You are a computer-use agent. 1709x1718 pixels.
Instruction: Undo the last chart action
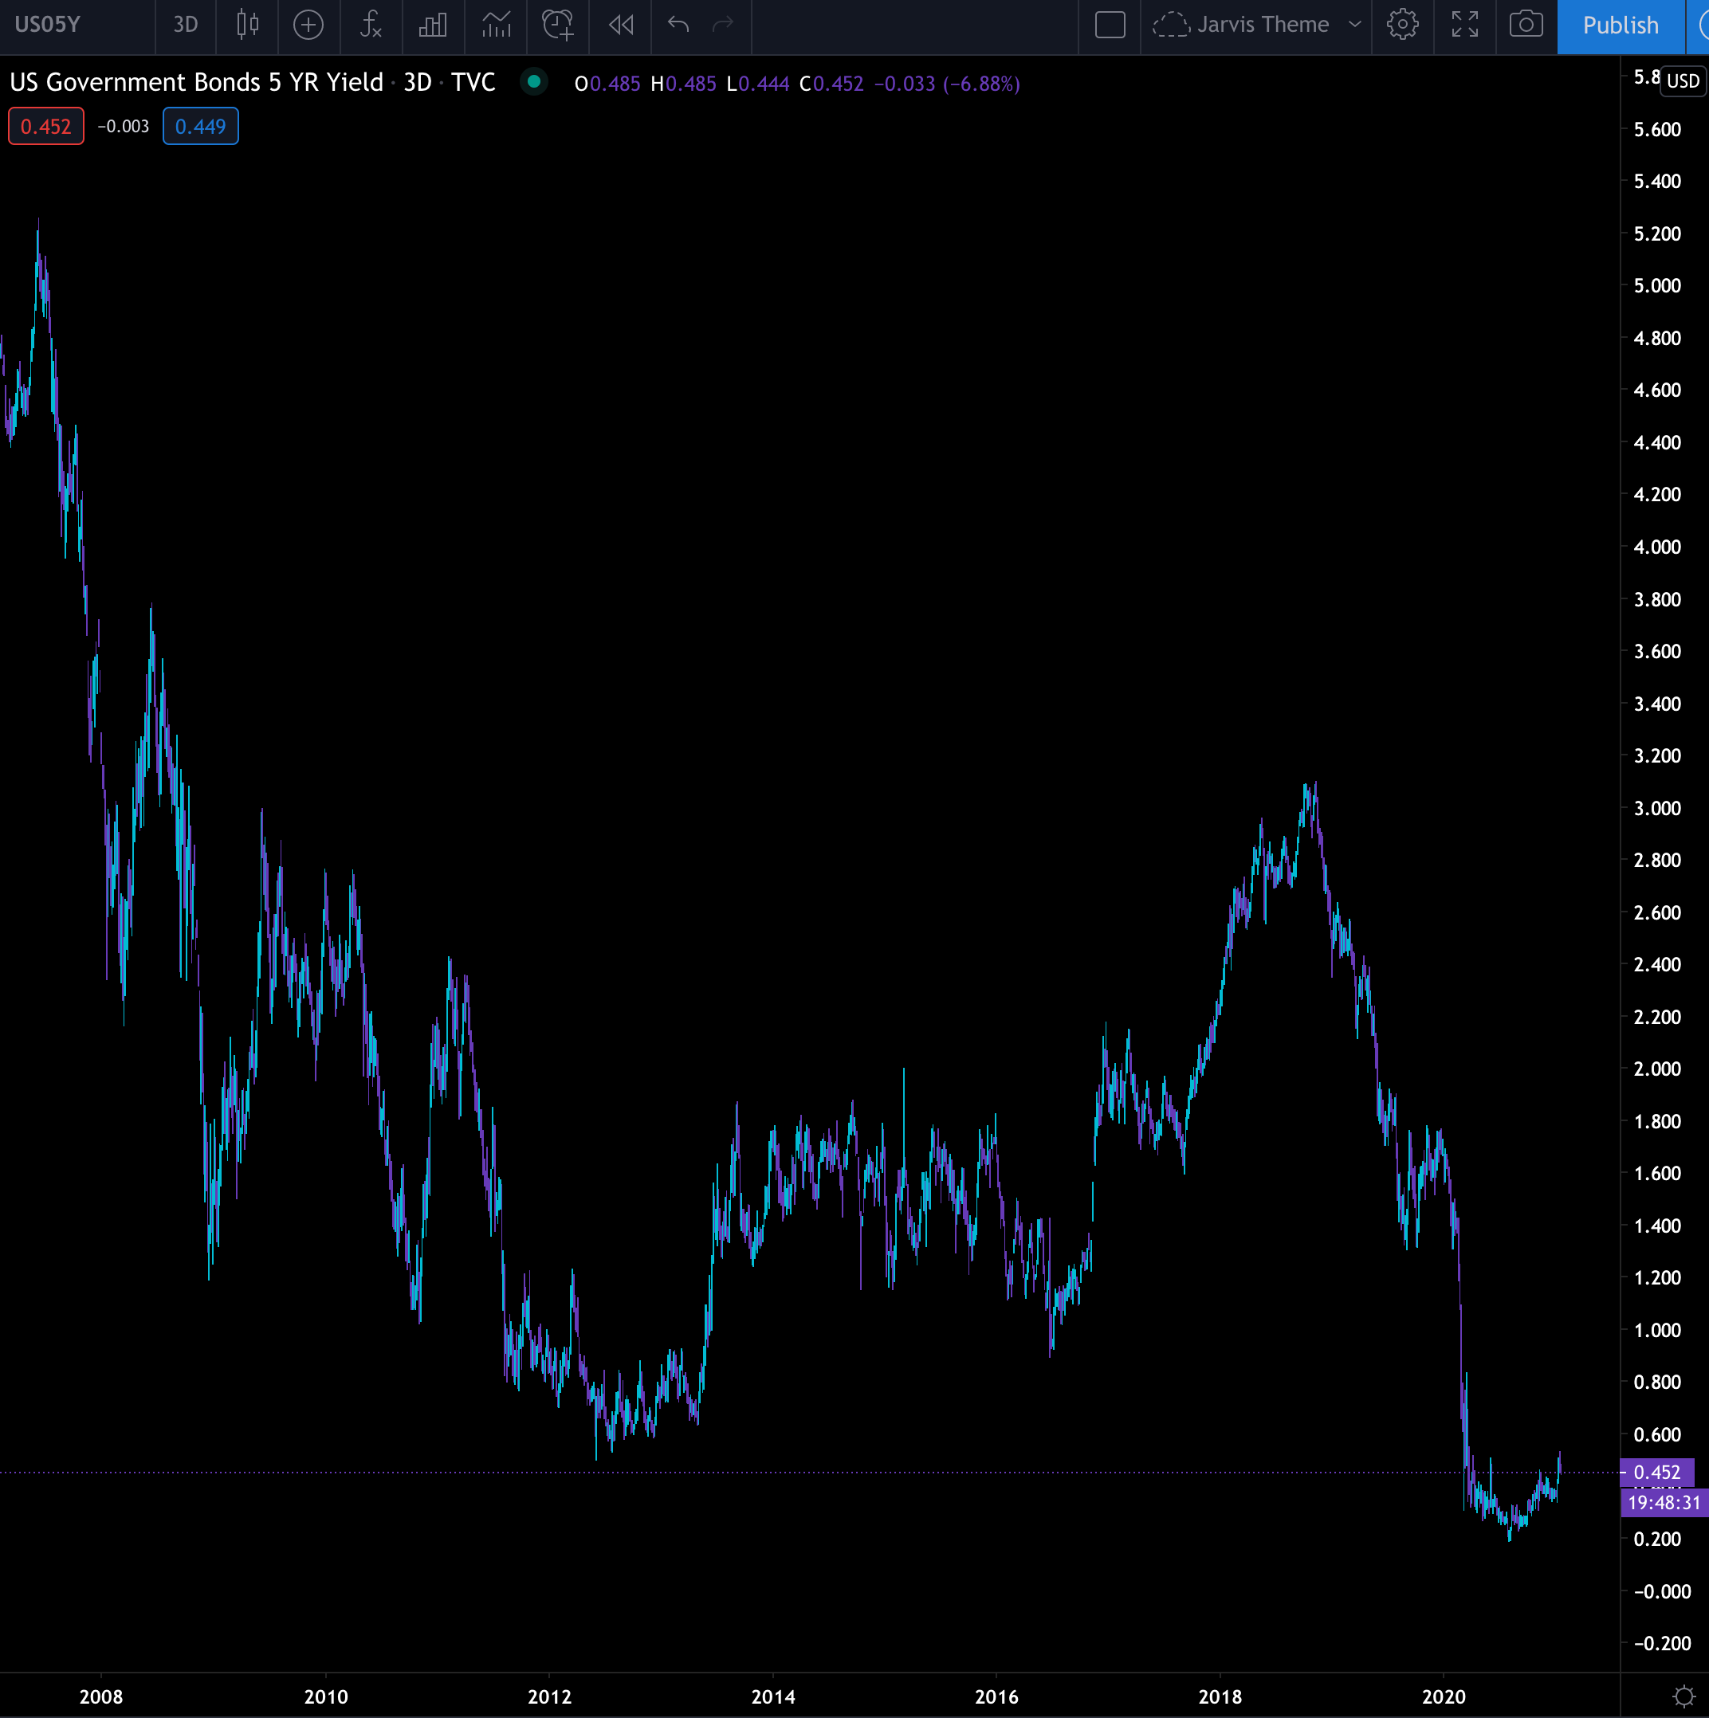tap(678, 24)
